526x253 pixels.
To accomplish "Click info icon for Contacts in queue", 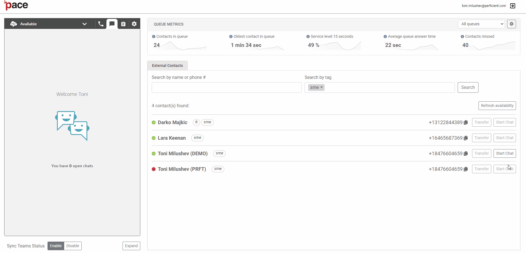I will pos(154,37).
